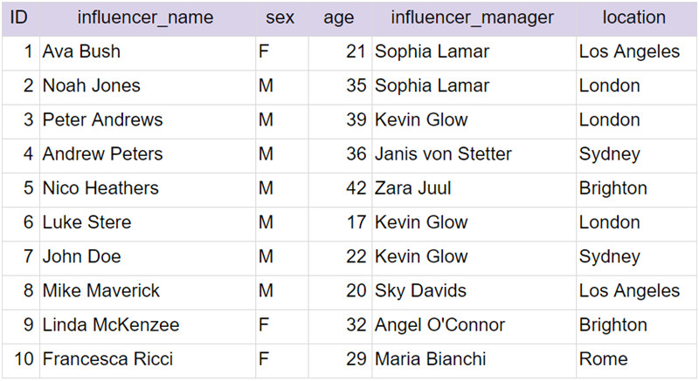Select the ID column header
This screenshot has height=381, width=699.
coord(21,18)
